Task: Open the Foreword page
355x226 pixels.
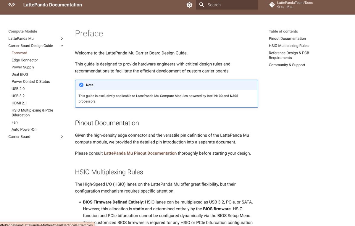Action: click(x=19, y=53)
